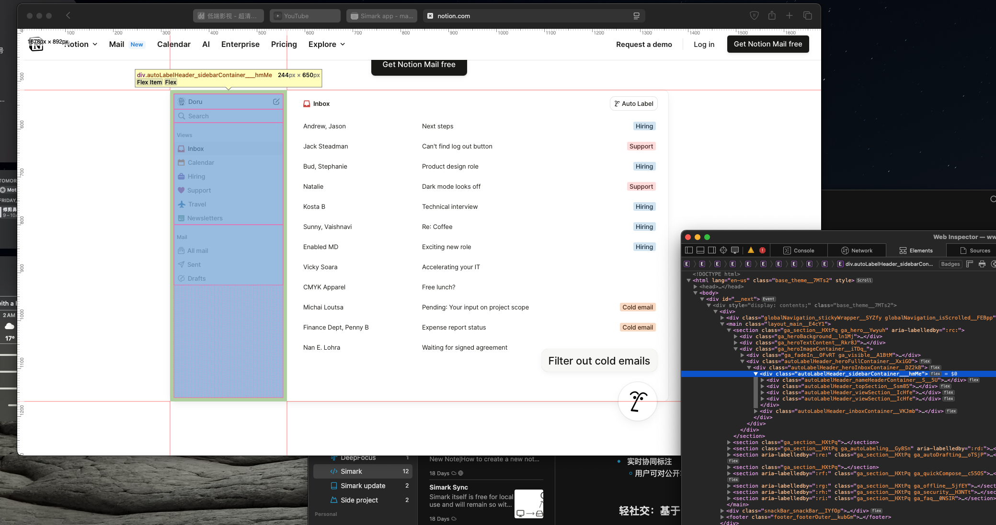Toggle flex badge on the heroInboxContainer line
Screen dimensions: 996x525
click(935, 367)
